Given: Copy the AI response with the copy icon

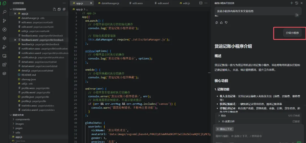Looking at the screenshot, I should point(217,23).
